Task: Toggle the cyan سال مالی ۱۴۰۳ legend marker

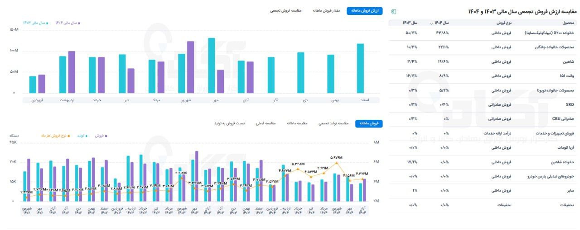Action: [x=47, y=23]
